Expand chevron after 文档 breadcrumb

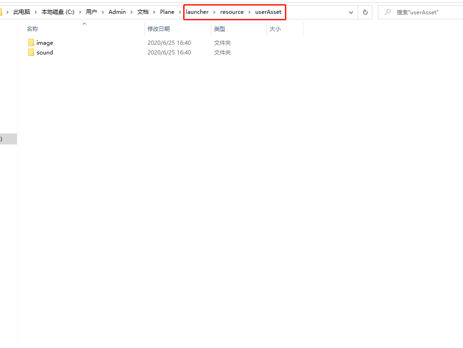pos(154,12)
